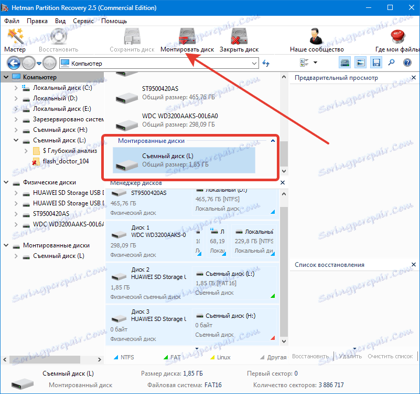Collapse Съемный диск (L:) tree node
The height and width of the screenshot is (394, 420).
16,140
